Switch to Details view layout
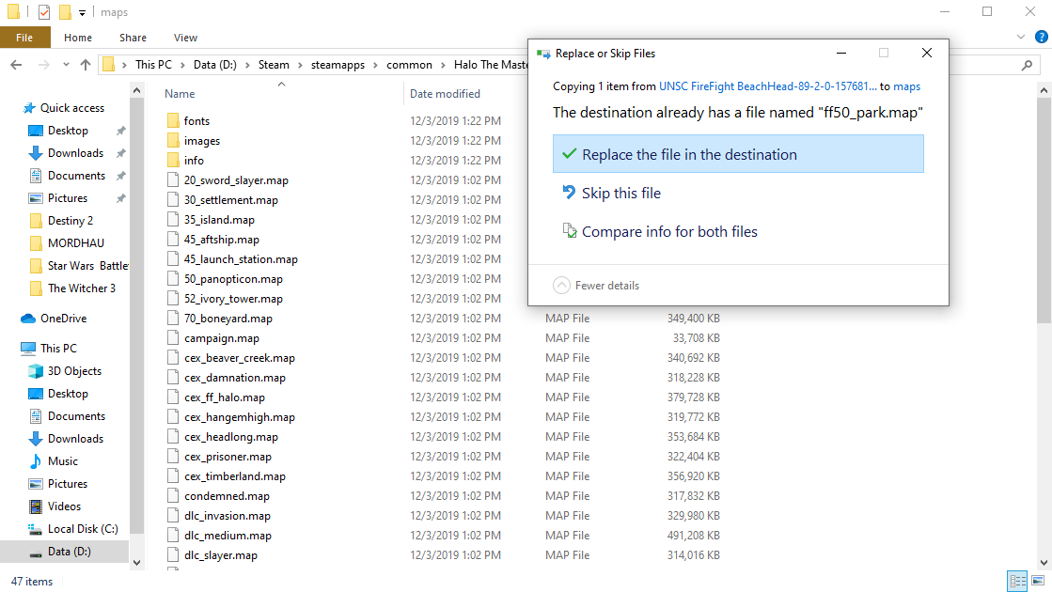 coord(1017,582)
